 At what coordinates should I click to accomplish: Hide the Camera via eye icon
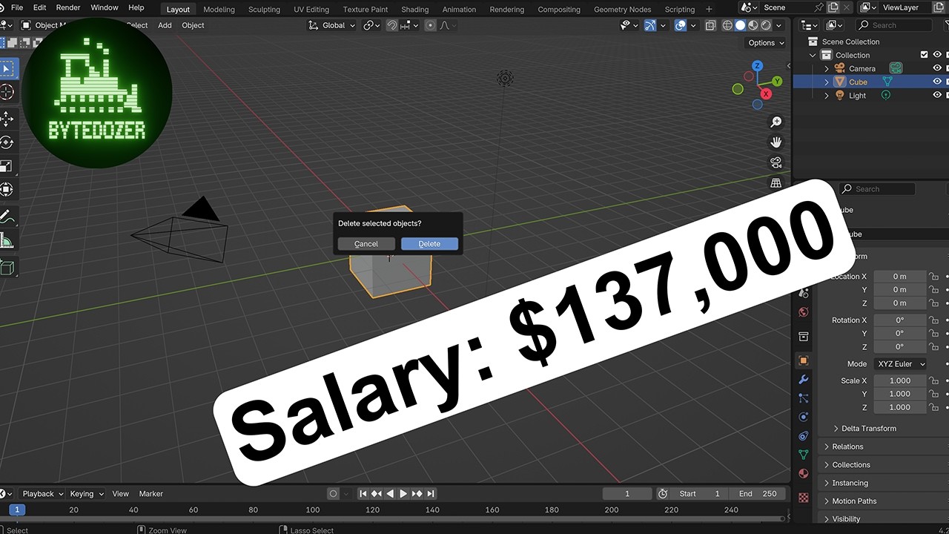tap(937, 68)
